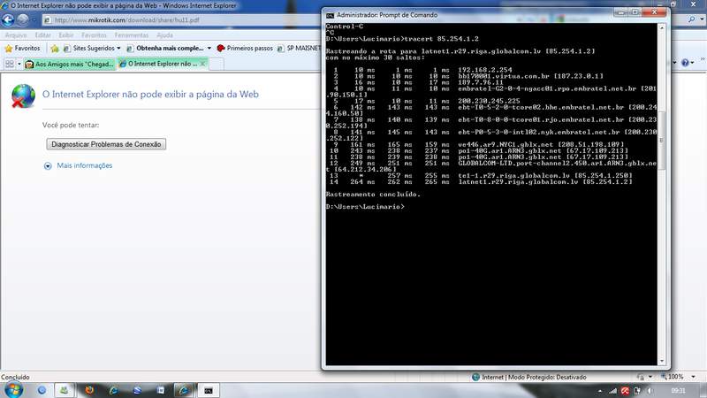This screenshot has height=398, width=707.
Task: Open Primeiros passos favorite
Action: [245, 49]
